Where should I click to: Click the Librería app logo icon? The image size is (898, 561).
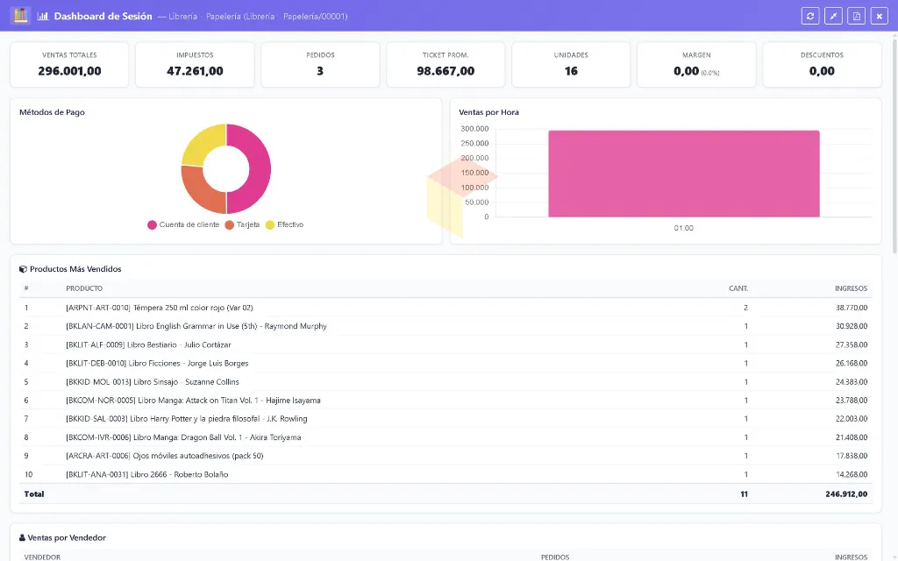click(x=20, y=16)
